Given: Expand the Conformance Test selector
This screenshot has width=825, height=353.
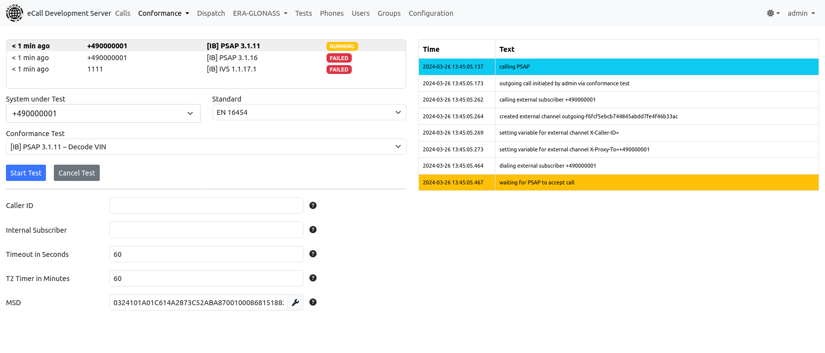Looking at the screenshot, I should (206, 147).
